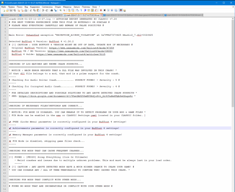235x192 pixels.
Task: Toggle synchronized horizontal scrolling
Action: [73, 10]
